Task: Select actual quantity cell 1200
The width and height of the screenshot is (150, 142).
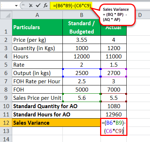Action: 113,48
